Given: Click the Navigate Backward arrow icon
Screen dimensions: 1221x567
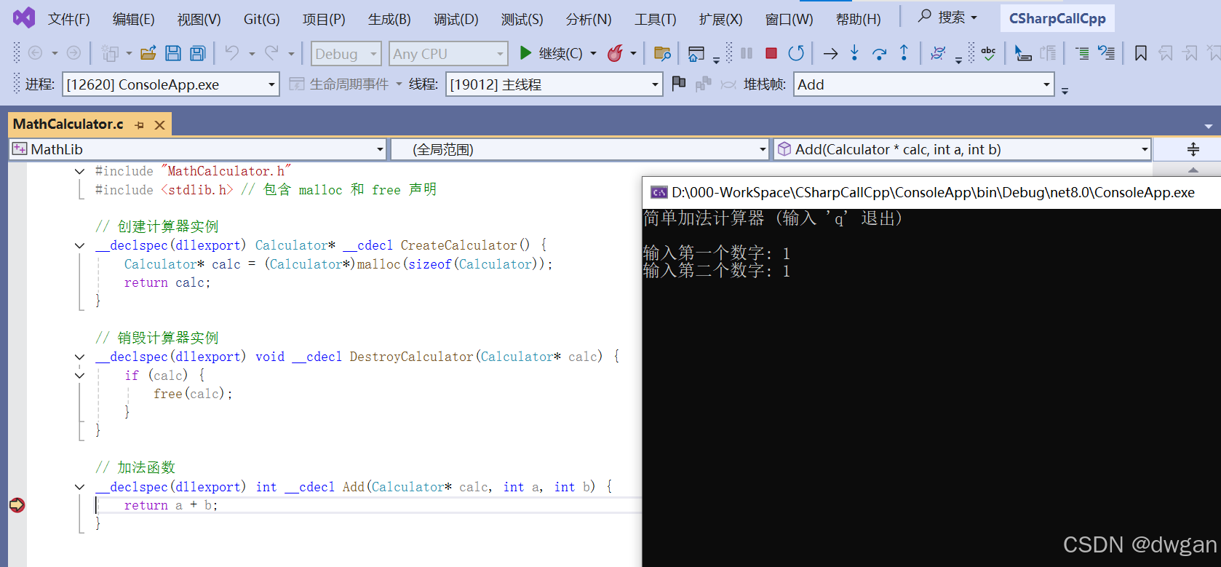Looking at the screenshot, I should (35, 53).
